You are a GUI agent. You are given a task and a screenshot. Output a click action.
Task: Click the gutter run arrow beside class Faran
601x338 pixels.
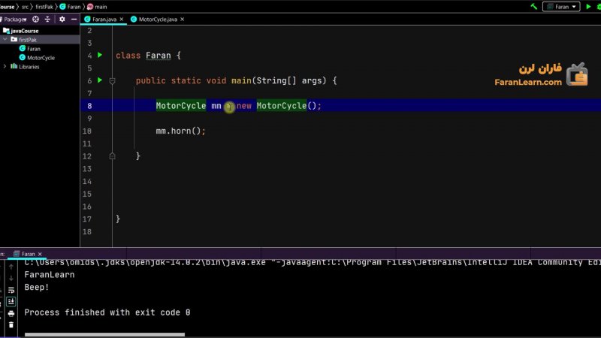point(100,56)
